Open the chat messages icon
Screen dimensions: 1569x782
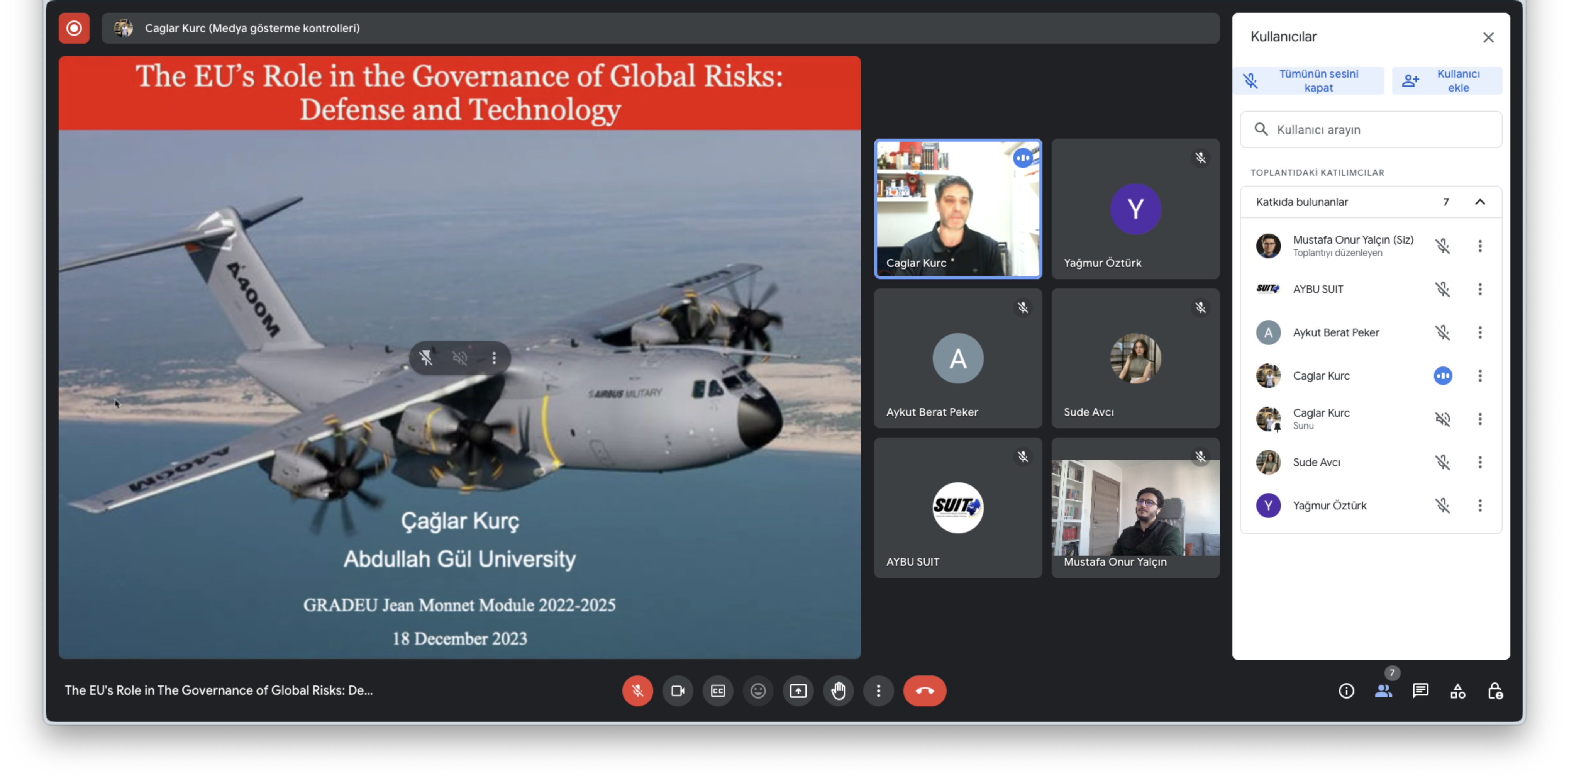(1420, 690)
